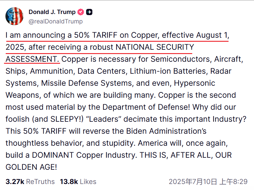This screenshot has width=254, height=190.
Task: Click the Donald J. Trump display name
Action: (52, 12)
